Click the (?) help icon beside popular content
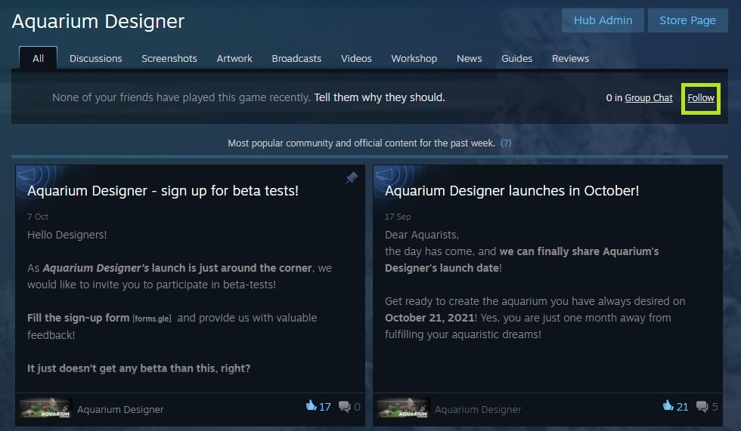Viewport: 741px width, 431px height. 506,143
